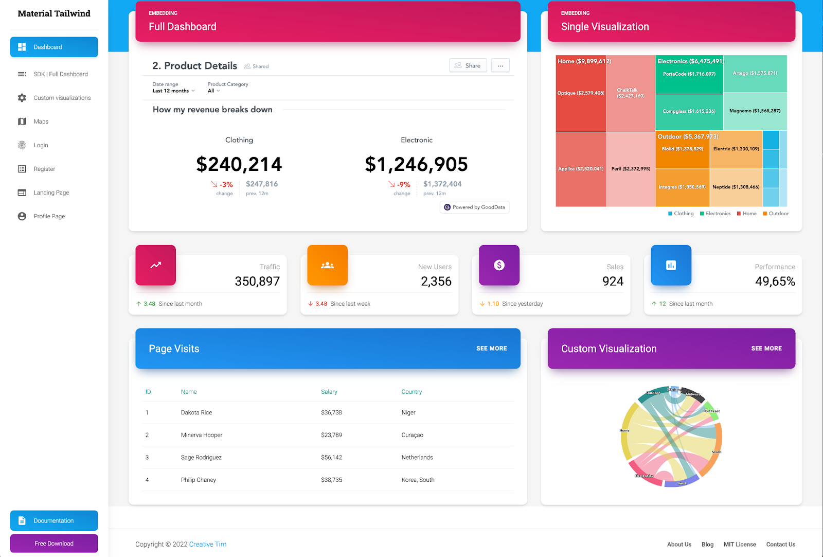This screenshot has height=557, width=823.
Task: Open the more options menu next to Share
Action: pyautogui.click(x=500, y=65)
